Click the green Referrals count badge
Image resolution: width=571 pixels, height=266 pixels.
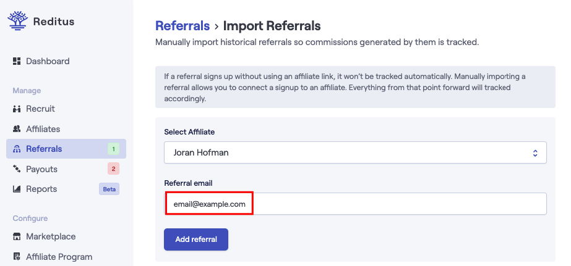(x=113, y=149)
